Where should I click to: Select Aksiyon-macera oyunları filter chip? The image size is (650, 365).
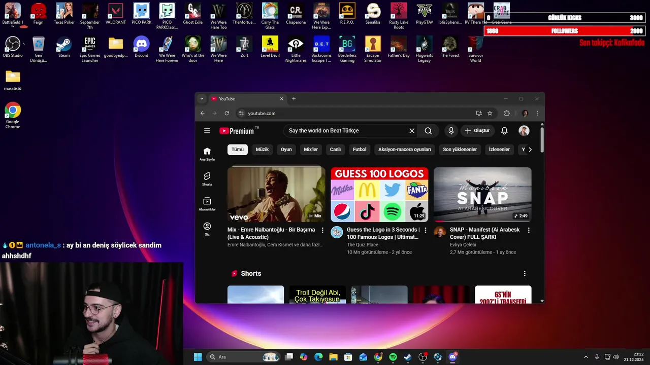coord(405,150)
